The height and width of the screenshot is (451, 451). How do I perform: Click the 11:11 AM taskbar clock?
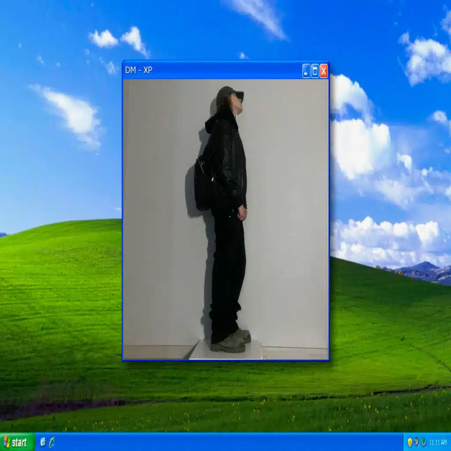(438, 442)
